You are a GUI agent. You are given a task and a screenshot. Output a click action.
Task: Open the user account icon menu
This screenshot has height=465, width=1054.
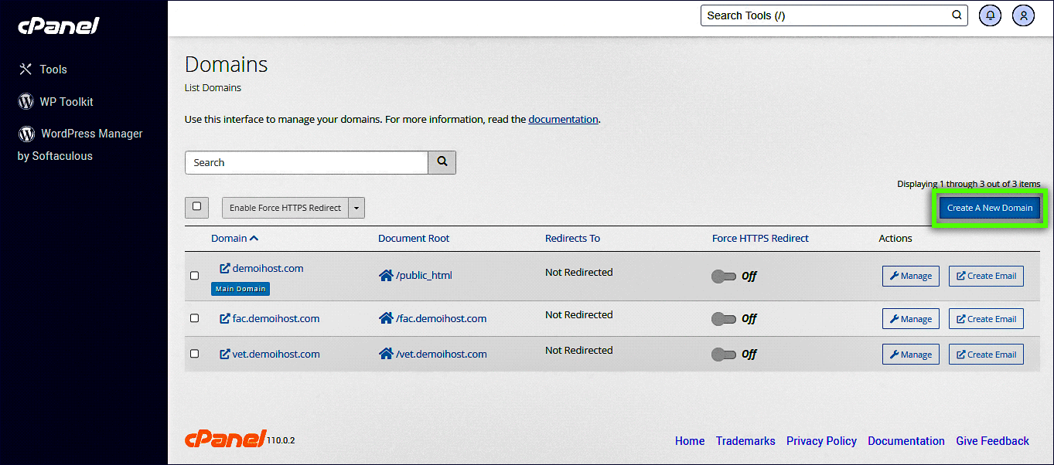(x=1023, y=15)
